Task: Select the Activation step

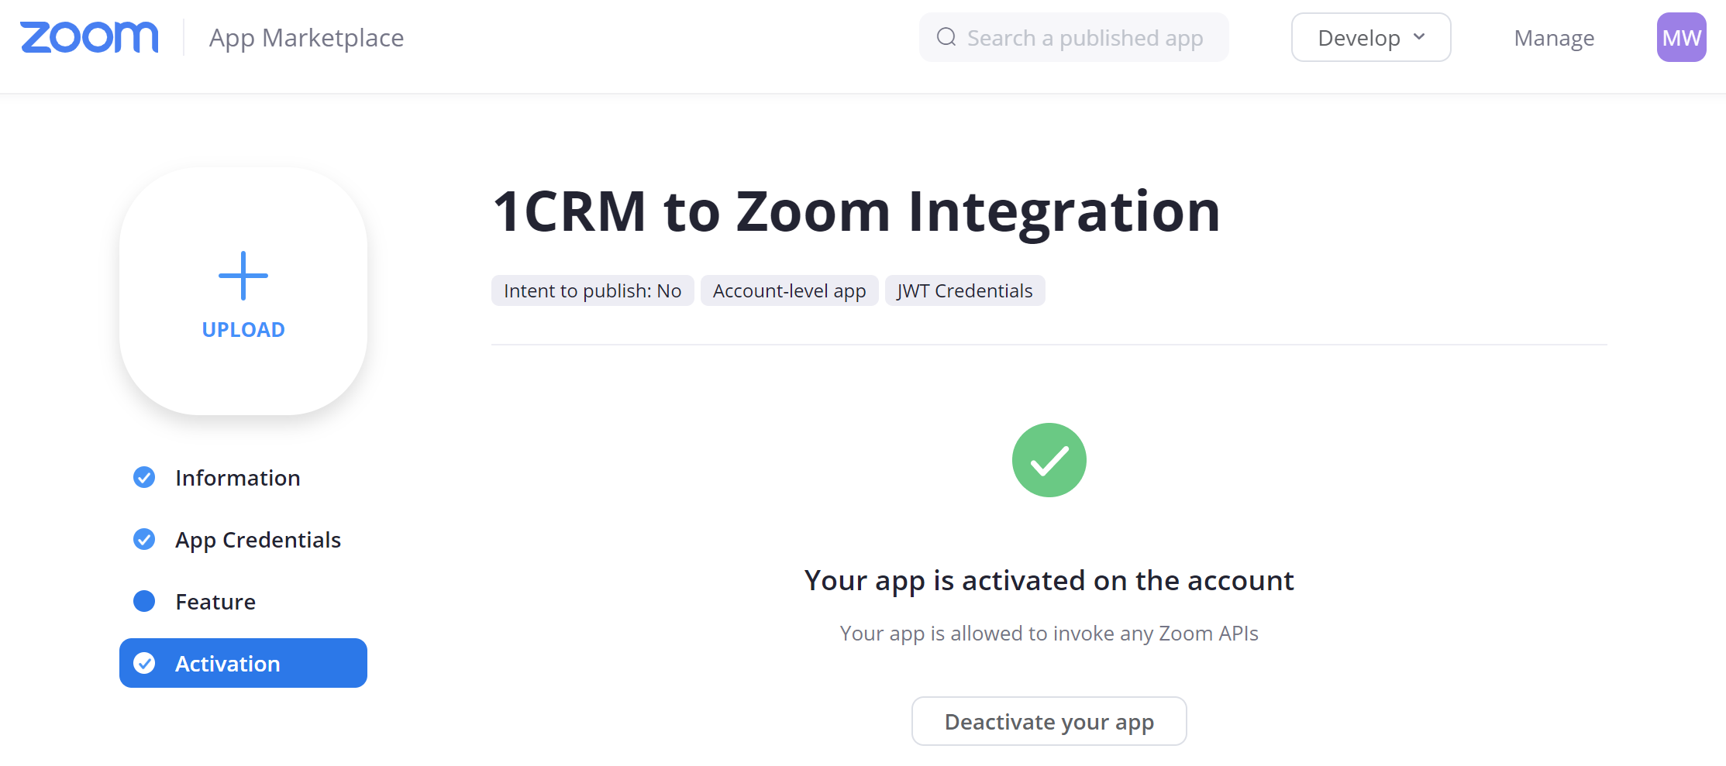Action: click(243, 663)
